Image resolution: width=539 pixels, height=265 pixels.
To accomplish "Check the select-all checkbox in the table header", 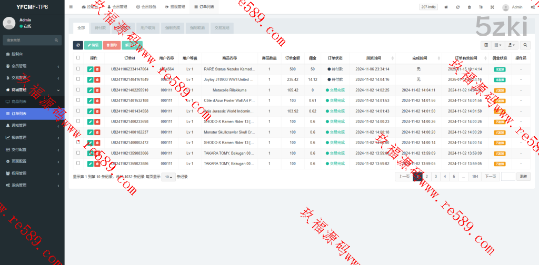I will point(78,58).
